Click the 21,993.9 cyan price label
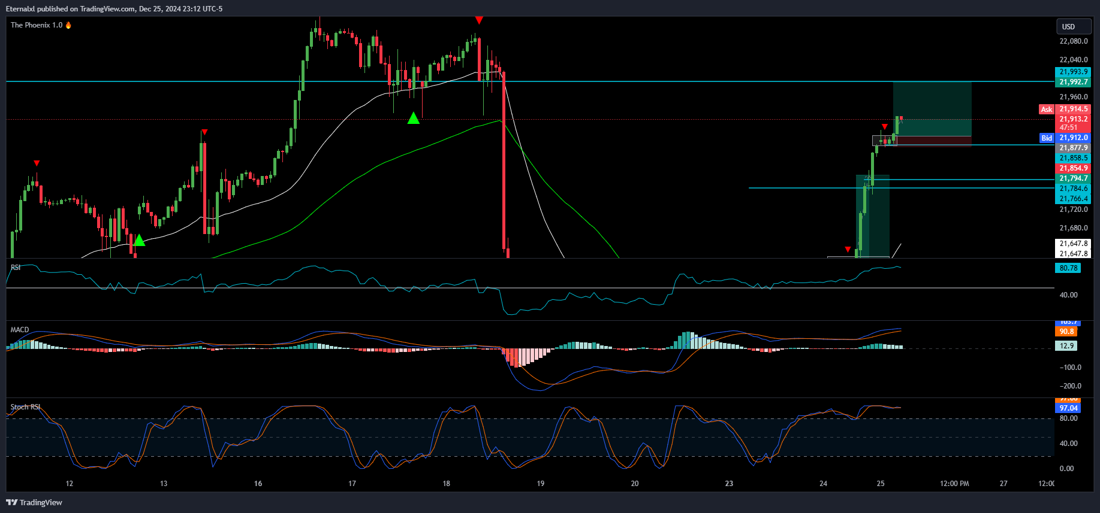The height and width of the screenshot is (513, 1100). click(1073, 72)
